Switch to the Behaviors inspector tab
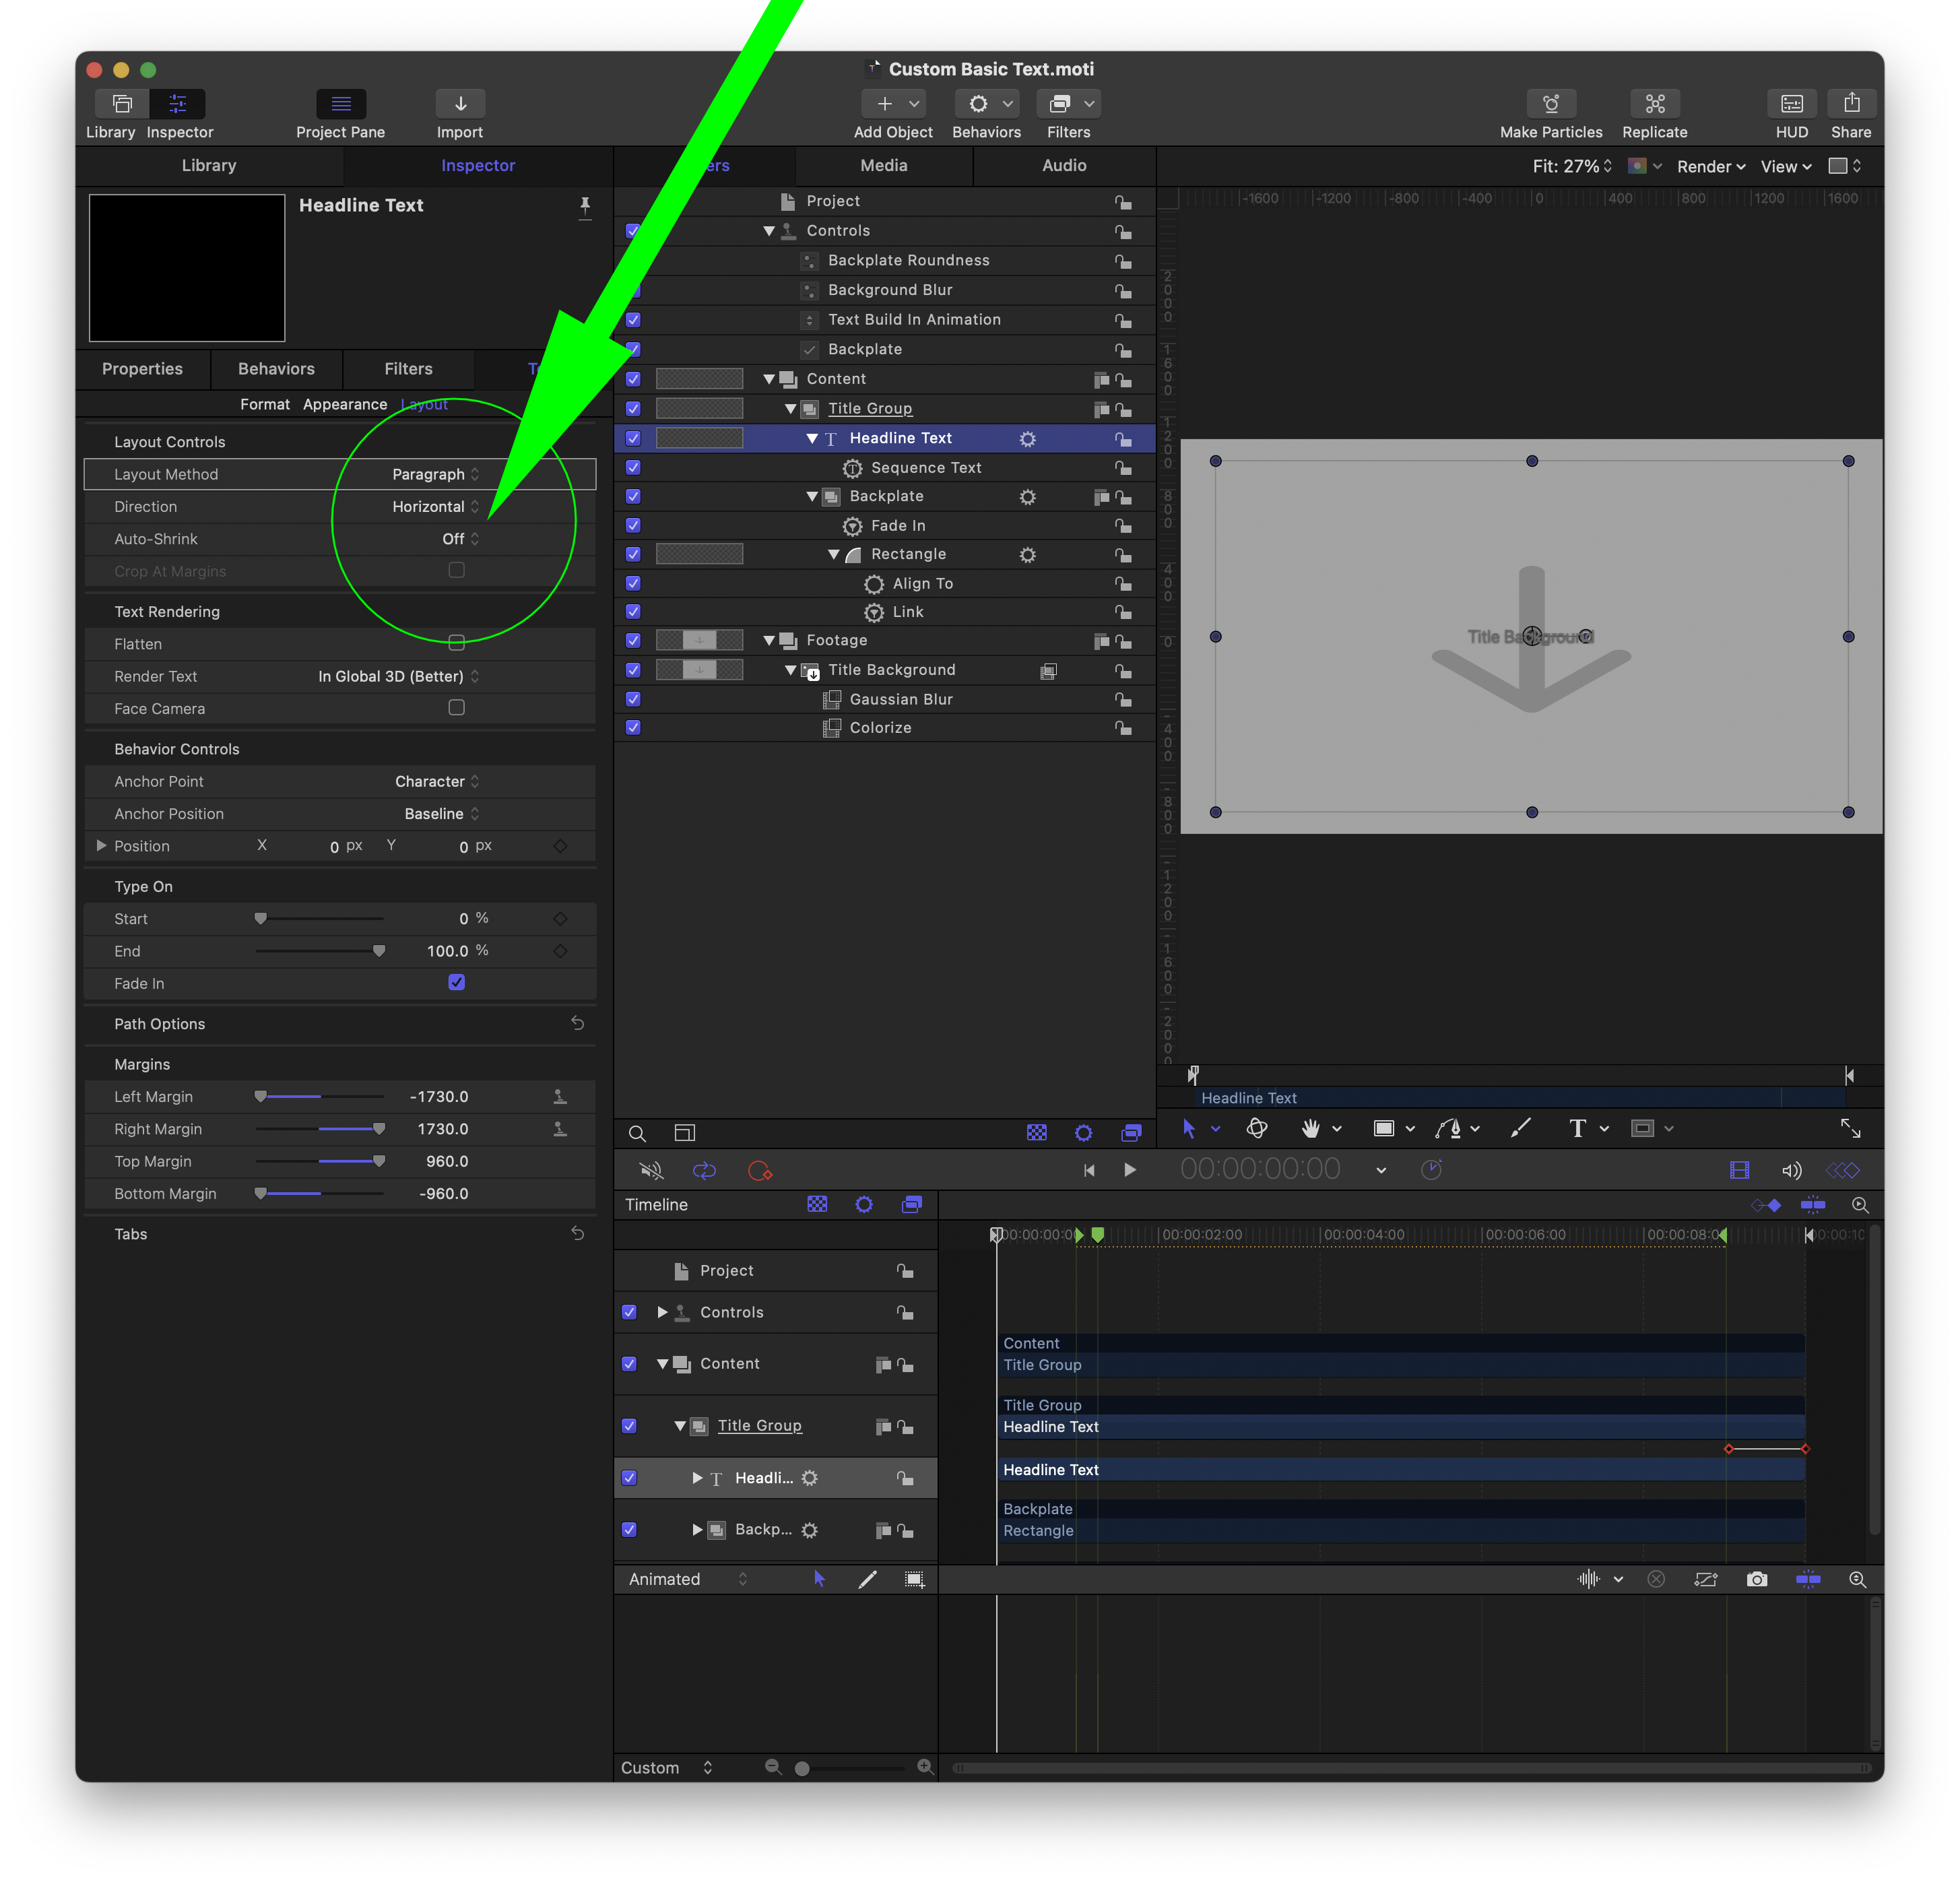The height and width of the screenshot is (1882, 1960). tap(276, 369)
